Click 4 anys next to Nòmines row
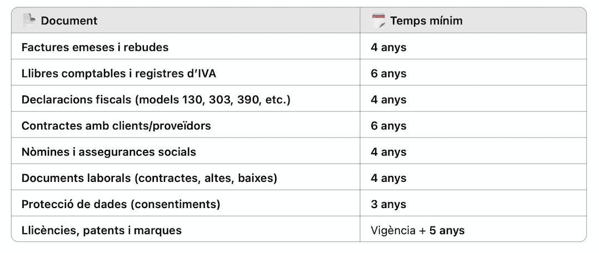The width and height of the screenshot is (599, 253). pyautogui.click(x=388, y=152)
